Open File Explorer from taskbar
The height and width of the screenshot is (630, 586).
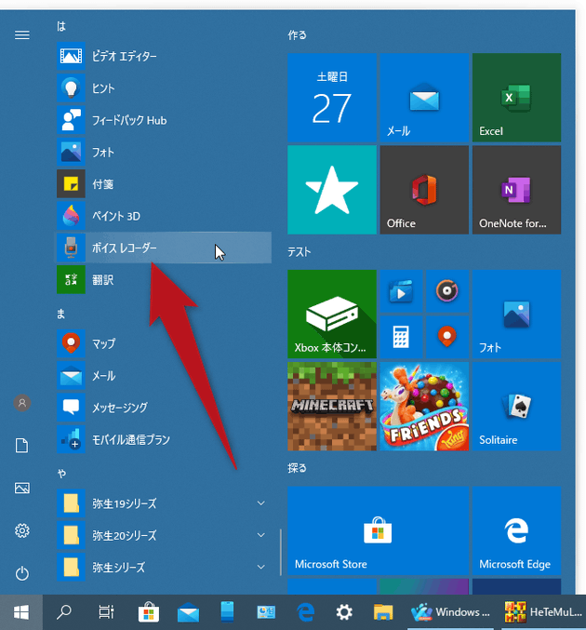point(383,612)
